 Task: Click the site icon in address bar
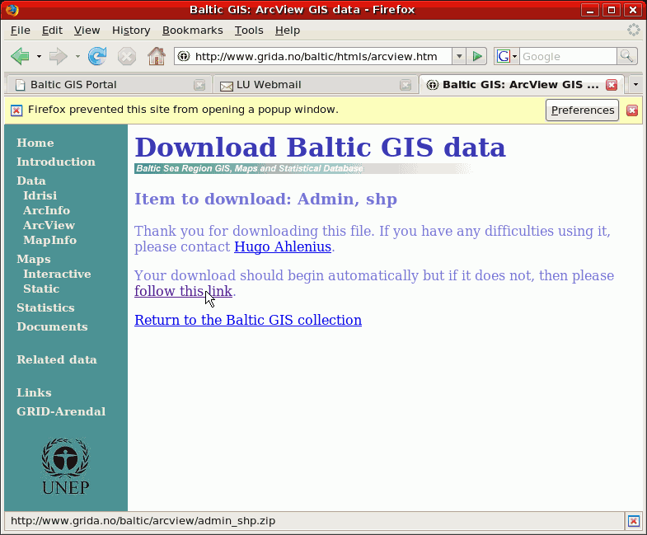pos(184,56)
